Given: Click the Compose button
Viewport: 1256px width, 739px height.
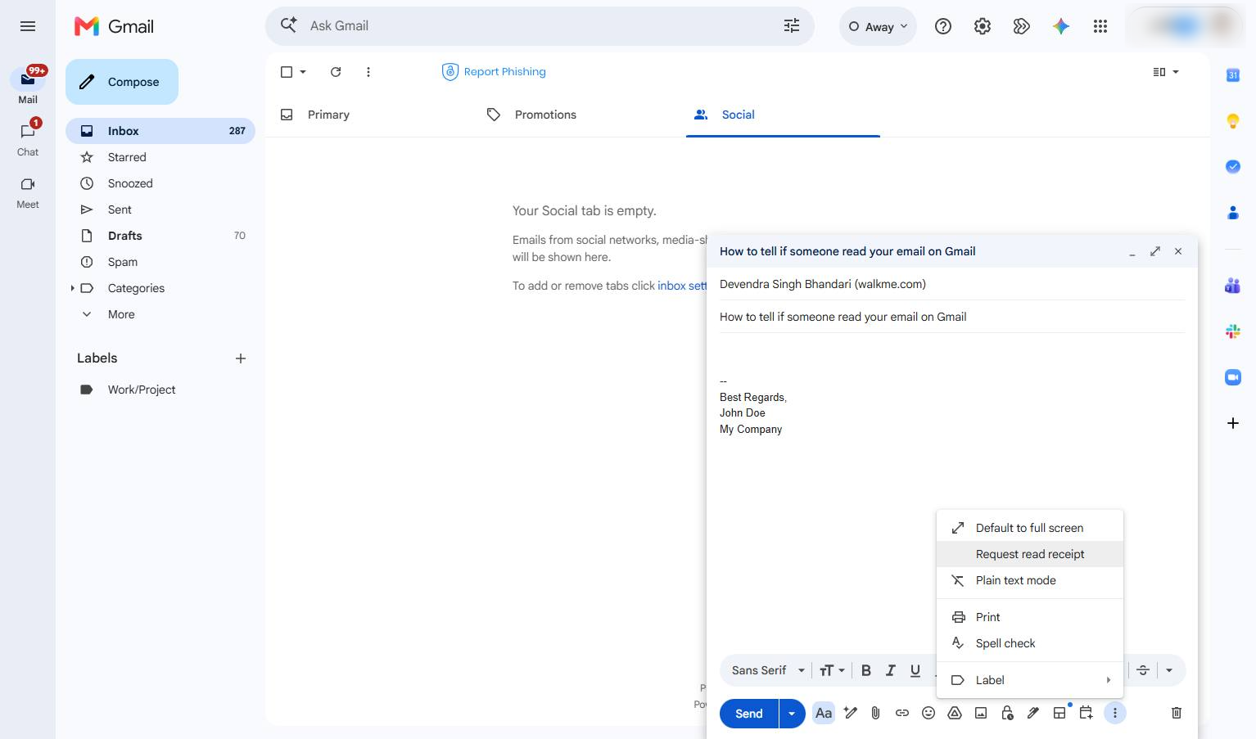Looking at the screenshot, I should 122,82.
